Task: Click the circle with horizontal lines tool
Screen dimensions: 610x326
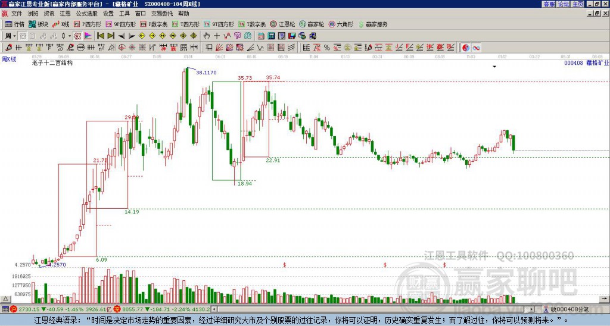Action: 80,48
